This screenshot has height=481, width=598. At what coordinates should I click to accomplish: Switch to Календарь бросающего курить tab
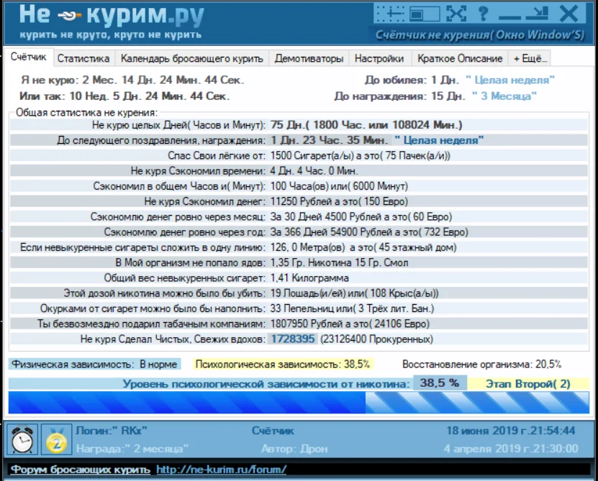pyautogui.click(x=192, y=58)
